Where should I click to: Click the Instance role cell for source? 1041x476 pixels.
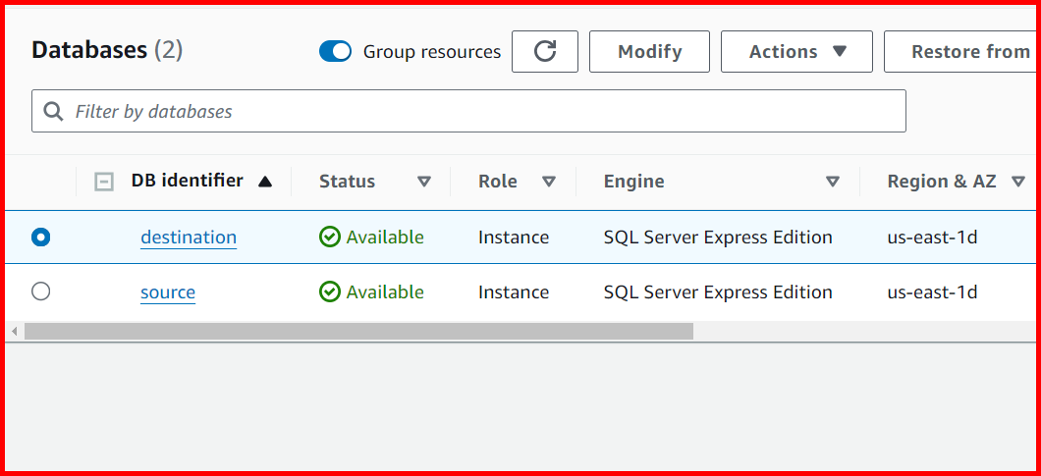[x=514, y=292]
